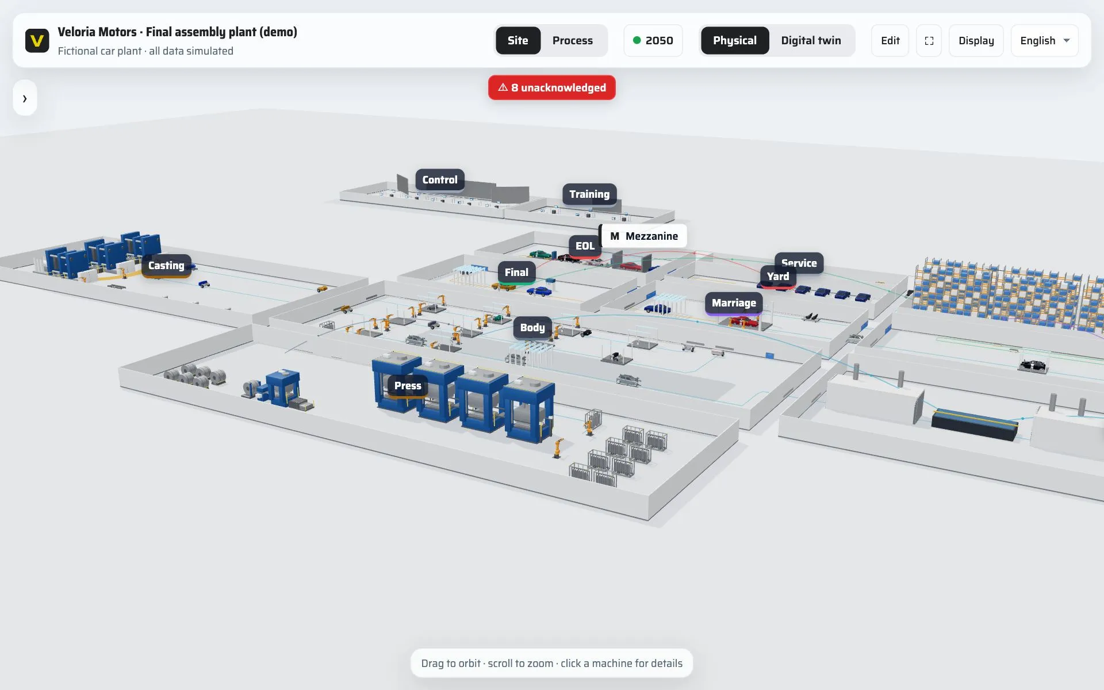Image resolution: width=1104 pixels, height=690 pixels.
Task: Open the Edit mode button
Action: tap(890, 41)
